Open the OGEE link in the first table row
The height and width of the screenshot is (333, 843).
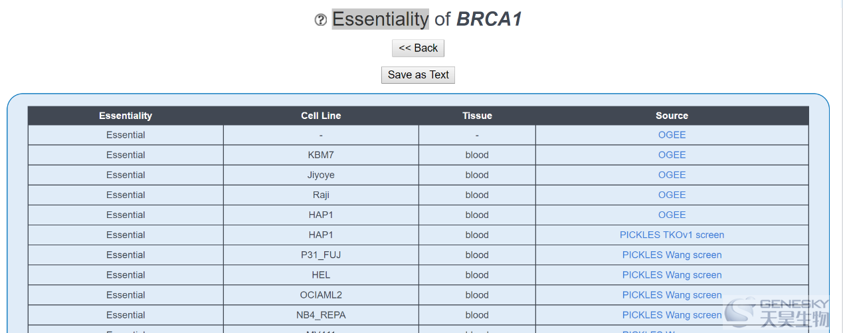(672, 135)
